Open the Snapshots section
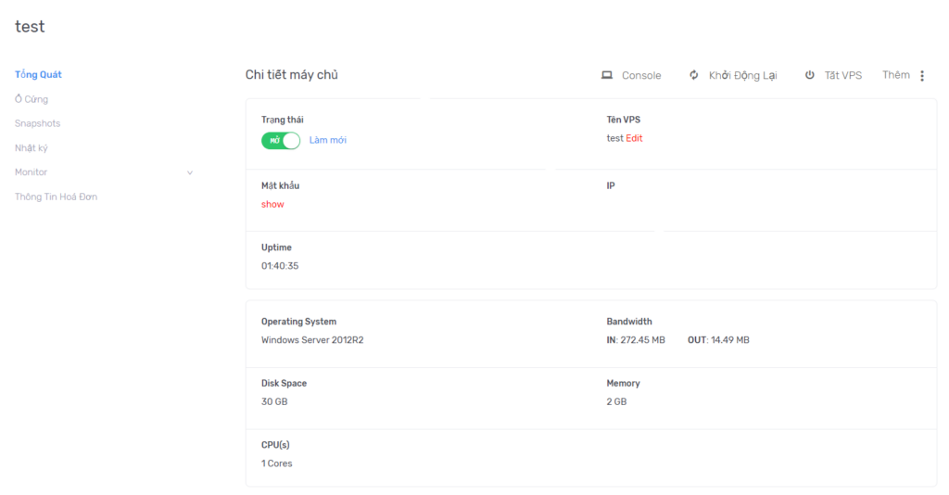The image size is (949, 495). coord(37,123)
